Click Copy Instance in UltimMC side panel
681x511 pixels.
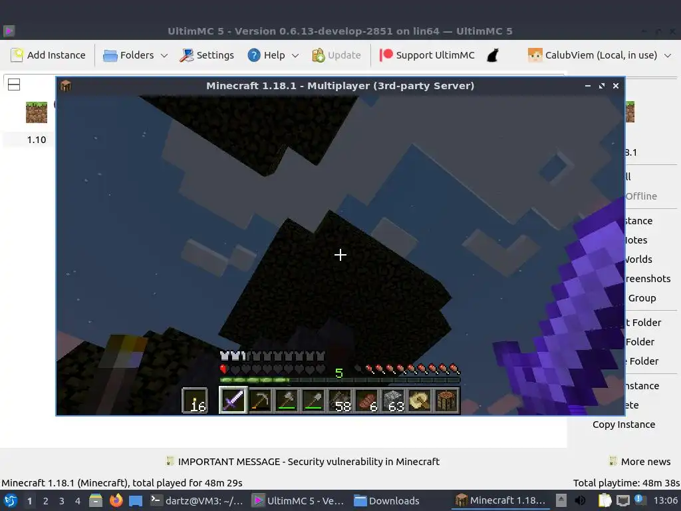624,425
